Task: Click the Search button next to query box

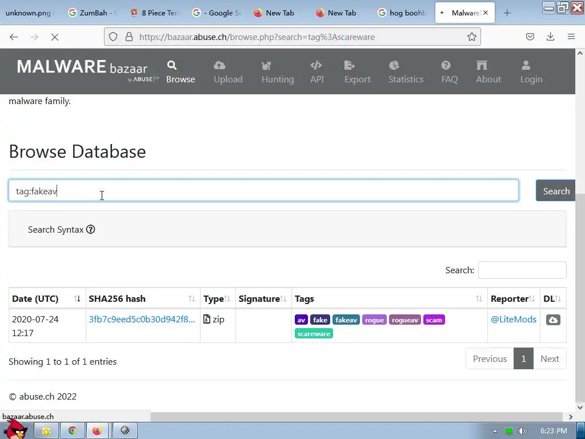Action: (556, 191)
